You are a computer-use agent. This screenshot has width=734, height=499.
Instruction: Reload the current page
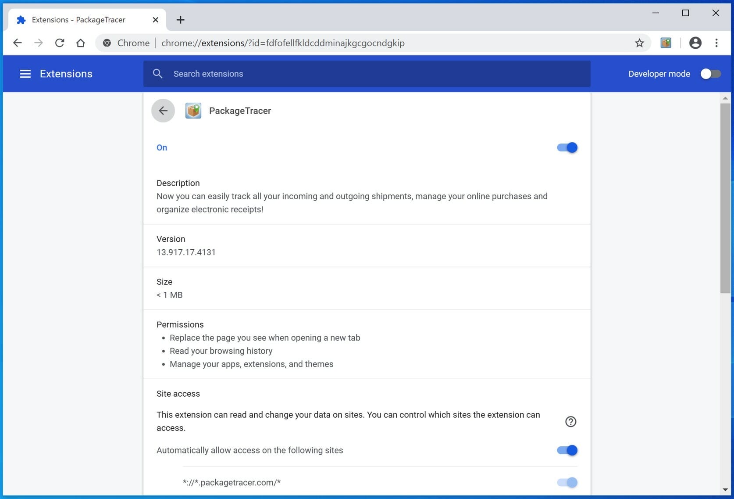(60, 43)
